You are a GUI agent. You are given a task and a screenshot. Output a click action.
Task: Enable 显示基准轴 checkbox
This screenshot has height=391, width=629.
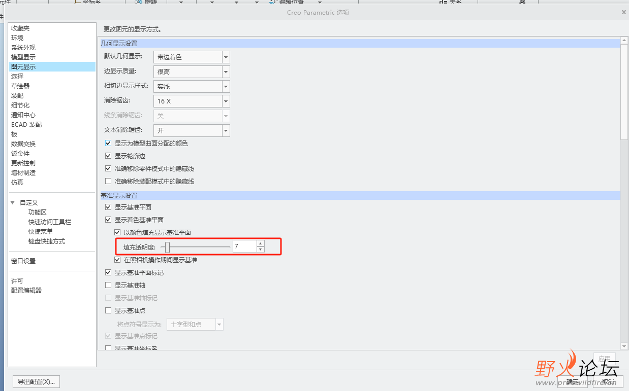pyautogui.click(x=108, y=285)
